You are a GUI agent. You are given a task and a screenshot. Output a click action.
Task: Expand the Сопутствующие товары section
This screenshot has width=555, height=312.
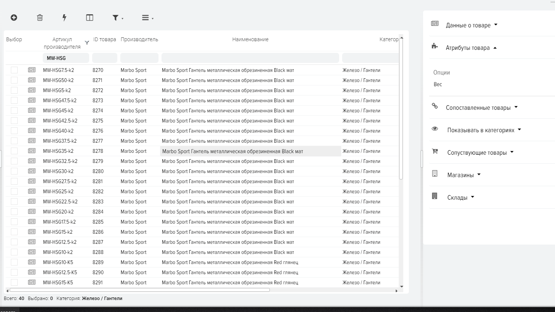tap(480, 152)
